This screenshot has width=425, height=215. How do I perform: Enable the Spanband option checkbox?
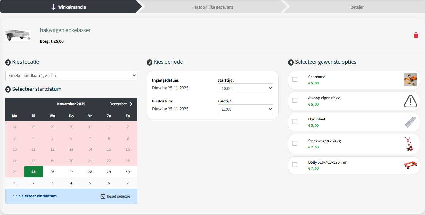[x=295, y=79]
